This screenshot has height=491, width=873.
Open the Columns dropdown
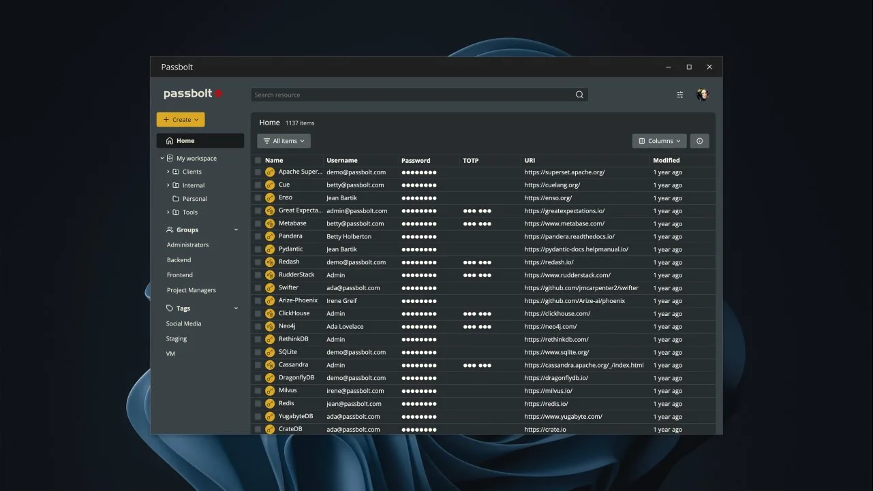(659, 141)
